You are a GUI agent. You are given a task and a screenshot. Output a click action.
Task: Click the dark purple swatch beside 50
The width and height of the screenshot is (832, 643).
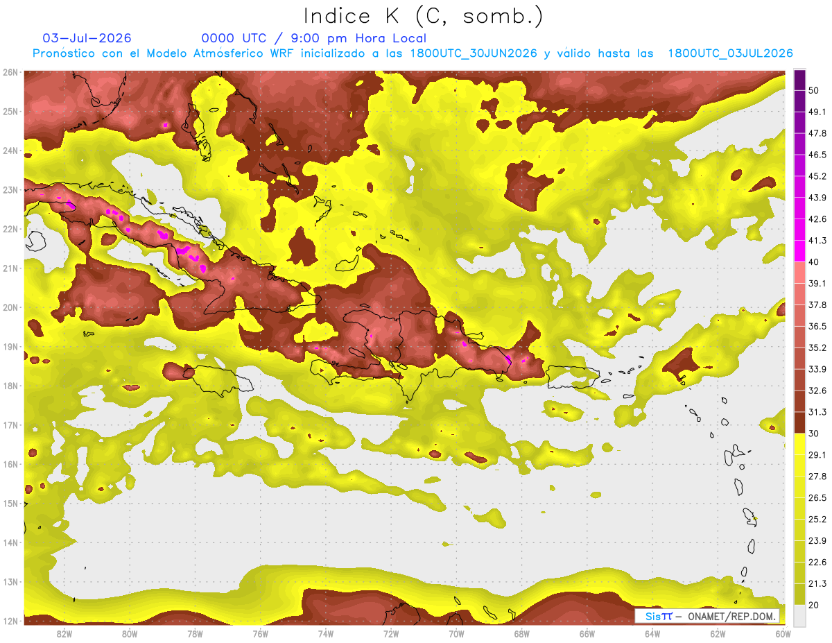coord(799,78)
